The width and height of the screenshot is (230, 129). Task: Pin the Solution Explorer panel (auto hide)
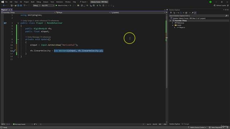point(226,10)
